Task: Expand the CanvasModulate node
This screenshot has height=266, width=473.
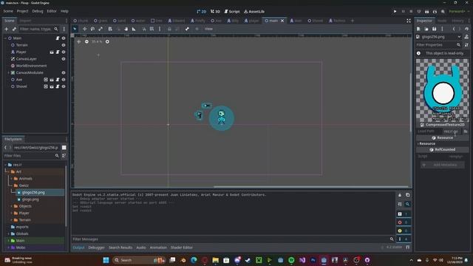Action: coord(8,72)
